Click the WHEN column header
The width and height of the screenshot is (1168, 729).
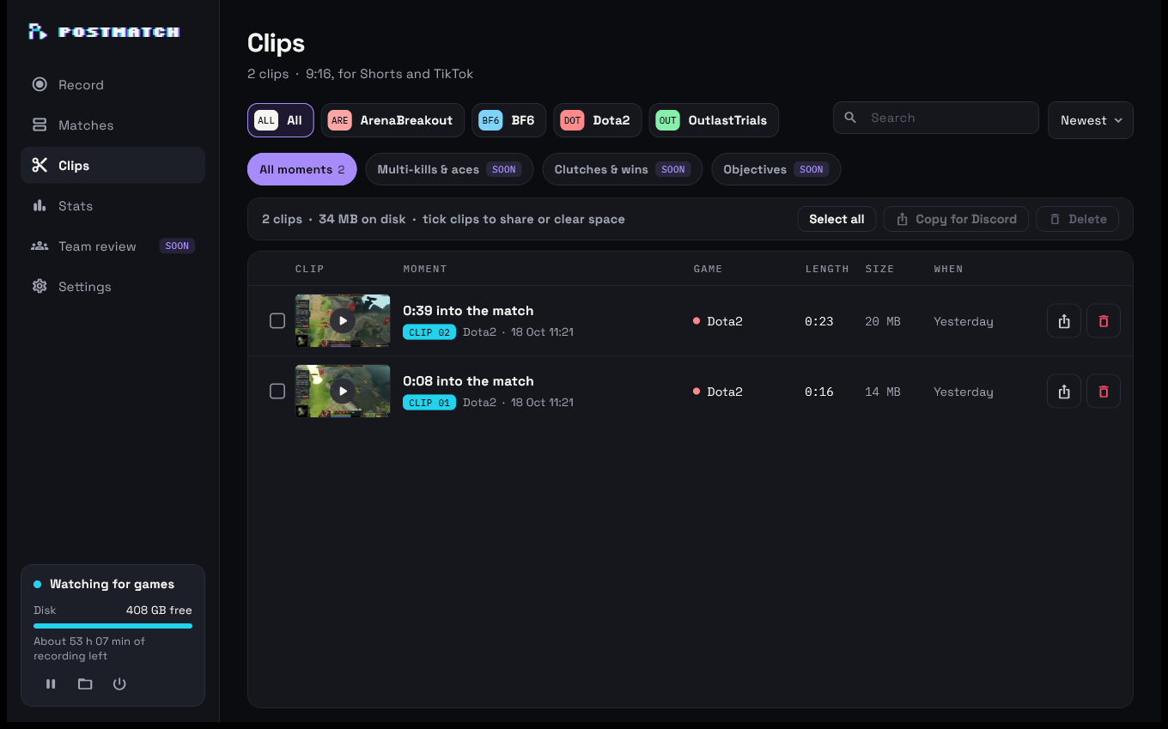click(x=948, y=269)
